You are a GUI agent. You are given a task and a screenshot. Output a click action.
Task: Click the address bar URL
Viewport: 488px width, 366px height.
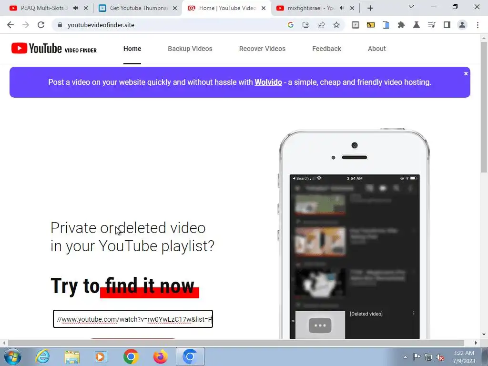[x=101, y=25]
